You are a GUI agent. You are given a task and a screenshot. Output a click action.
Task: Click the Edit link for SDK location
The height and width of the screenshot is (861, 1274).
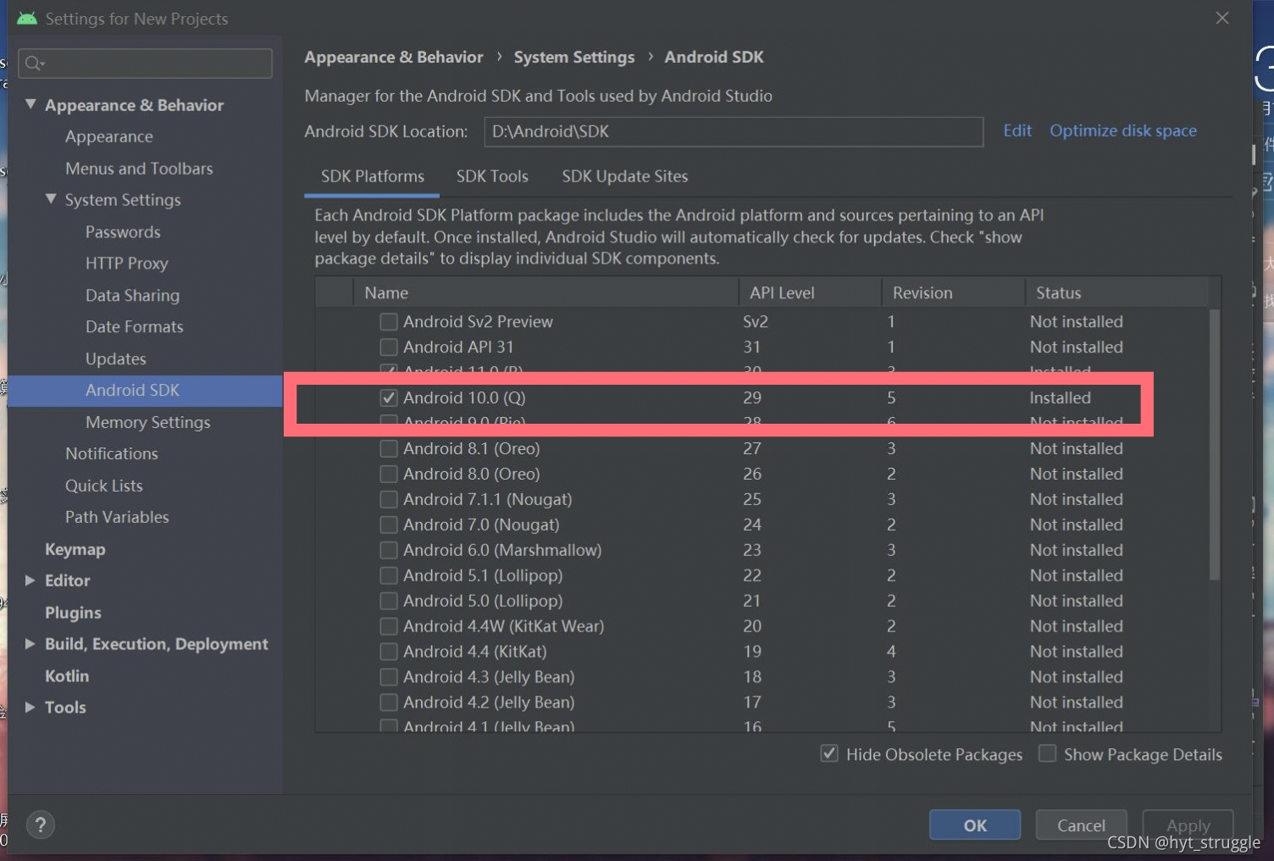(1017, 131)
